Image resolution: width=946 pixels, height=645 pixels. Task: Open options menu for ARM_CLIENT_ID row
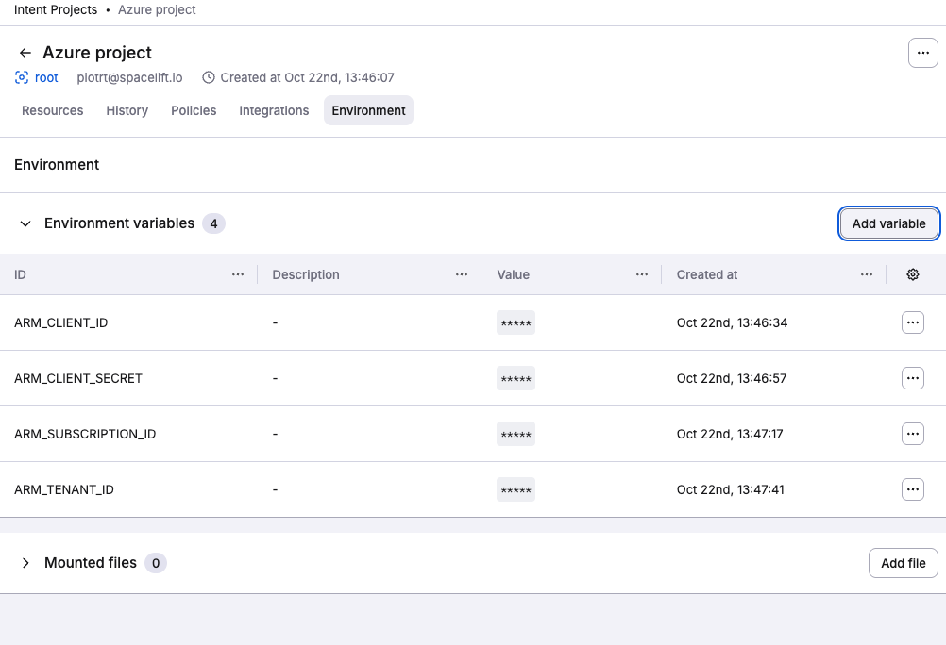tap(912, 322)
